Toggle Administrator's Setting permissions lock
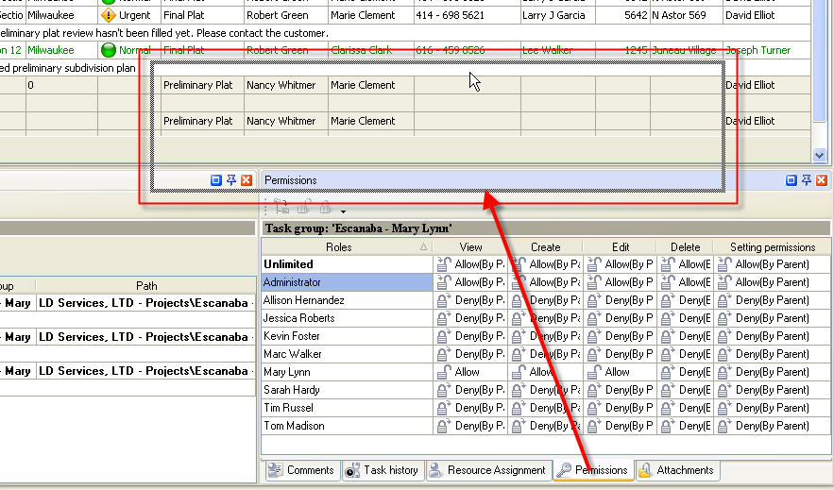 coord(725,282)
